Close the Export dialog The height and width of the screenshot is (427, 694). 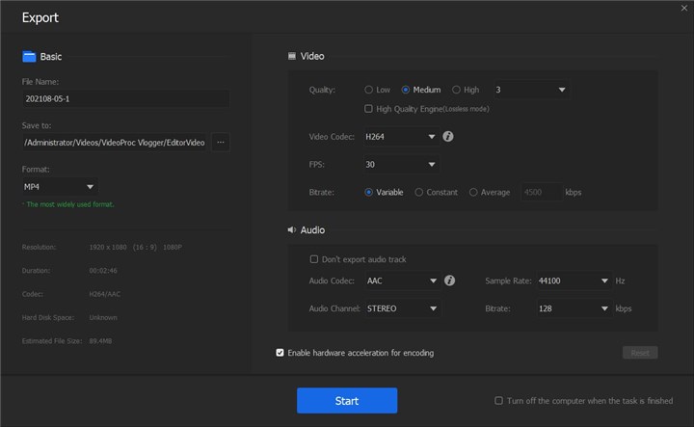[683, 9]
